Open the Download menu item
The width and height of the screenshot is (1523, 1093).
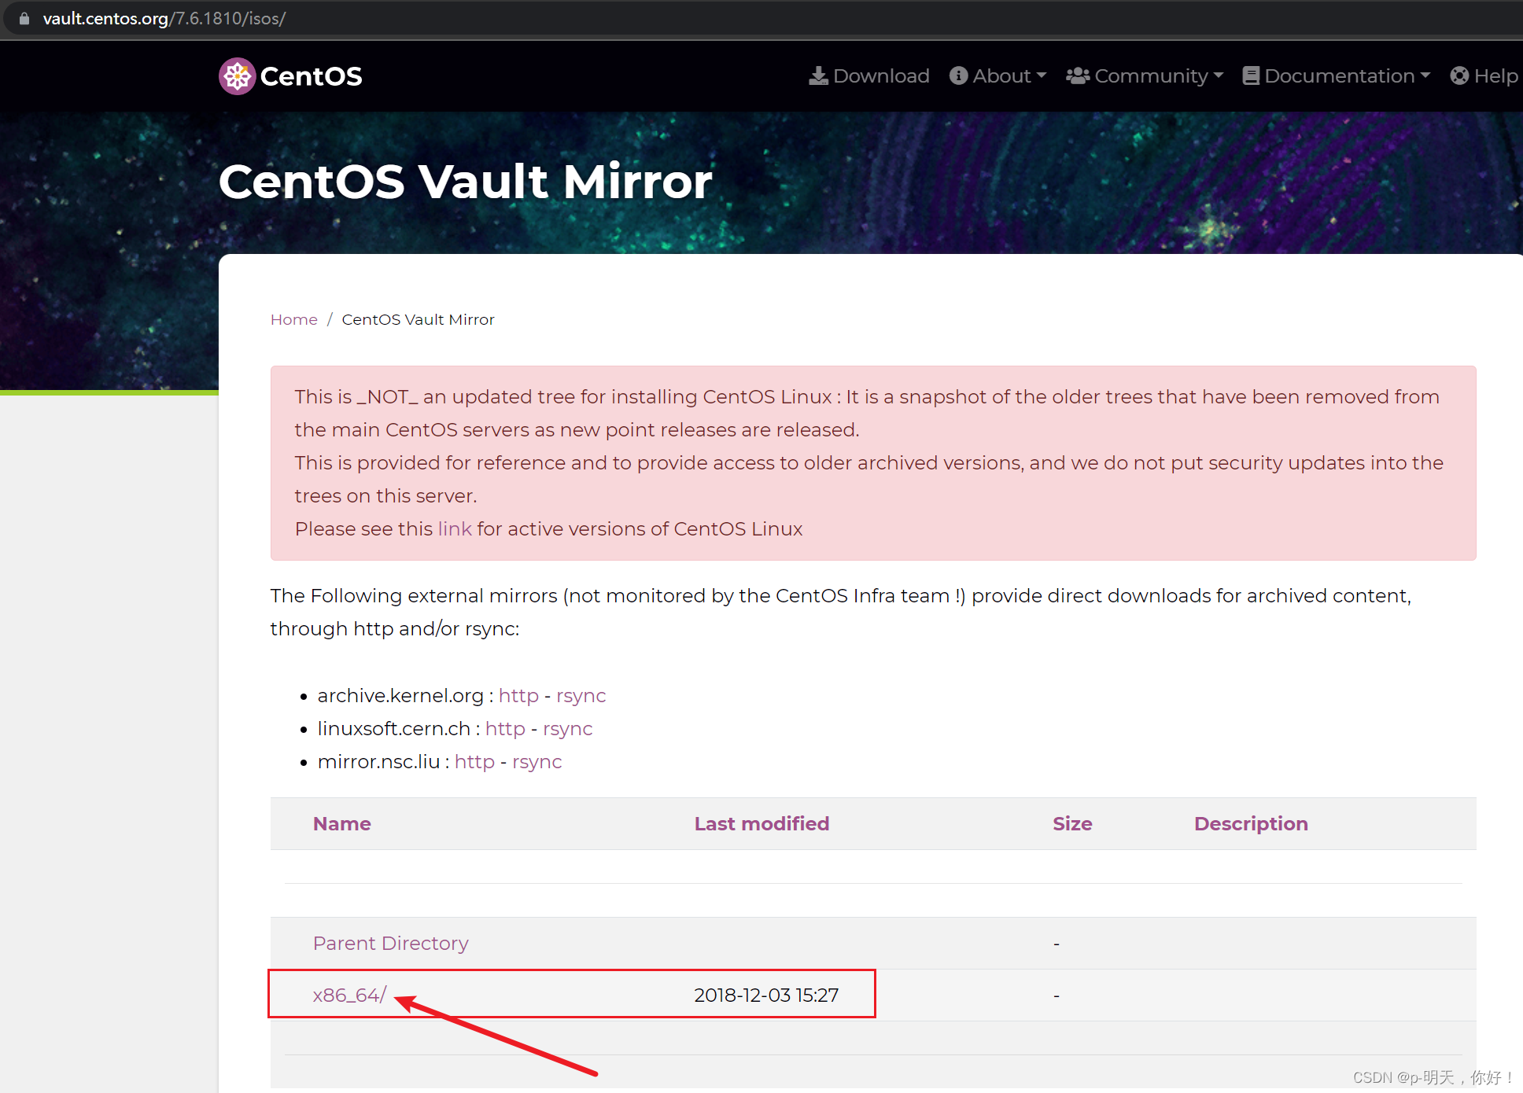869,75
